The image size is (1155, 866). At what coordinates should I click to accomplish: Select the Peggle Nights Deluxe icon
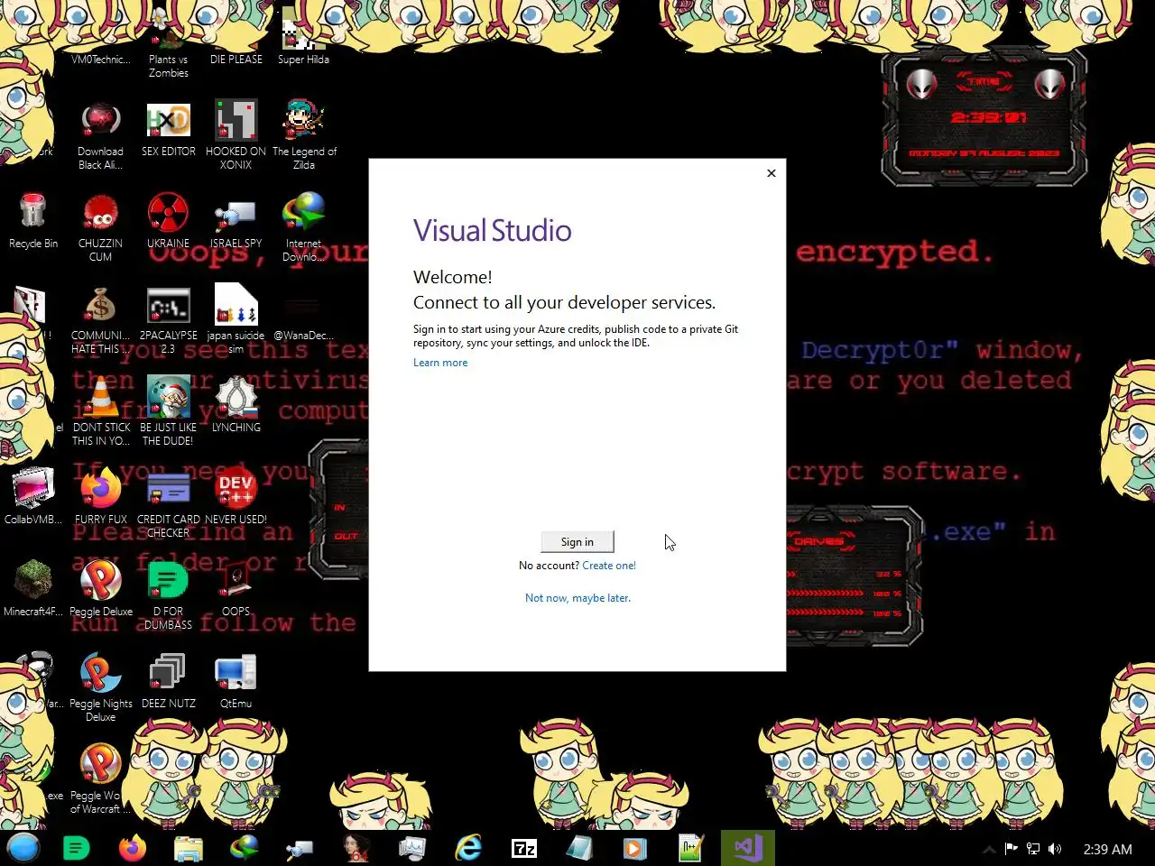(x=100, y=687)
